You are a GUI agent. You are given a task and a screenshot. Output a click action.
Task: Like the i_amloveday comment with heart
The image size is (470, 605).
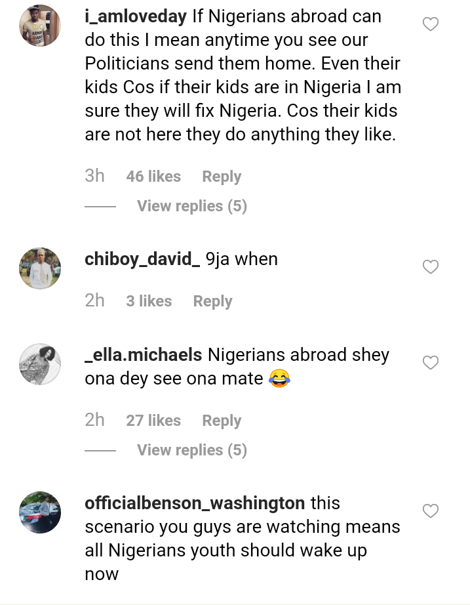(430, 25)
